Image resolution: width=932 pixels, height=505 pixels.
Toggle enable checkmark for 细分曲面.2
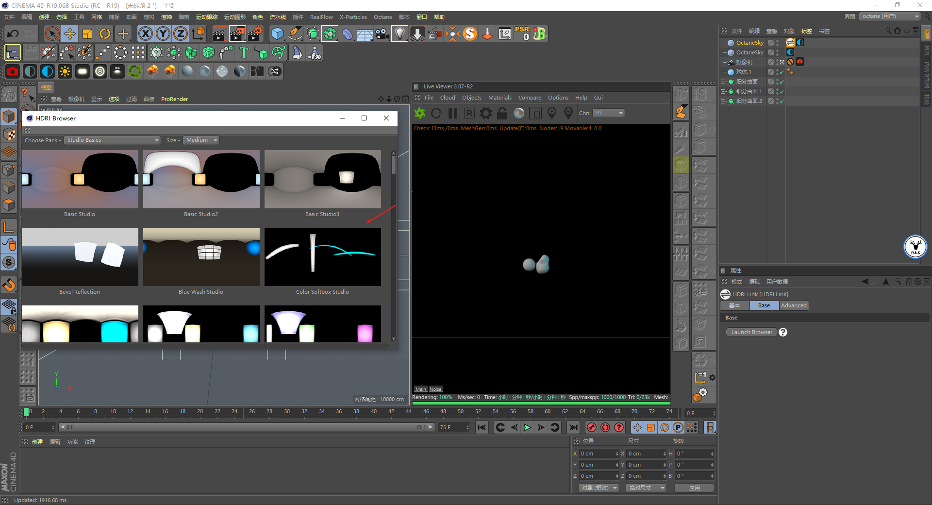point(782,101)
